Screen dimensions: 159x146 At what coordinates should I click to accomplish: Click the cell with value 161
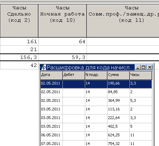pyautogui.click(x=19, y=41)
